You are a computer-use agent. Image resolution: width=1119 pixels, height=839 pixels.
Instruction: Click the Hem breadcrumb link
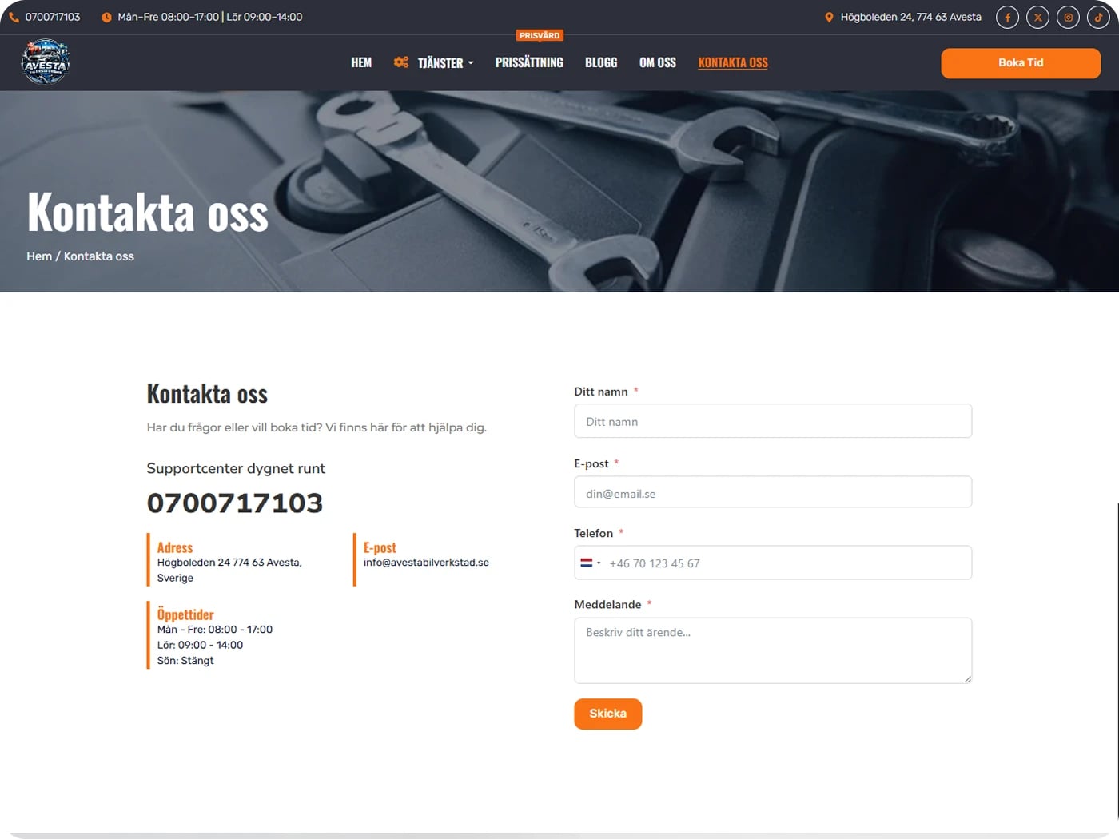pos(39,256)
